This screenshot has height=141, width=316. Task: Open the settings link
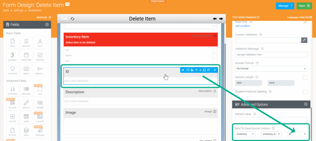[x=18, y=10]
